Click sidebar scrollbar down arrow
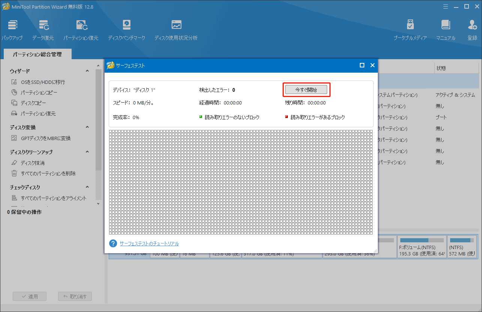This screenshot has height=312, width=482. point(99,204)
